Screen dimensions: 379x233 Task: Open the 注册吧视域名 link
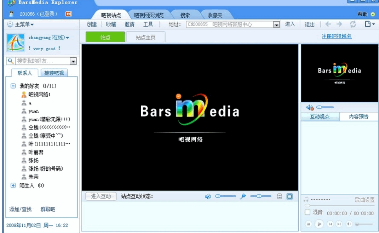(337, 36)
